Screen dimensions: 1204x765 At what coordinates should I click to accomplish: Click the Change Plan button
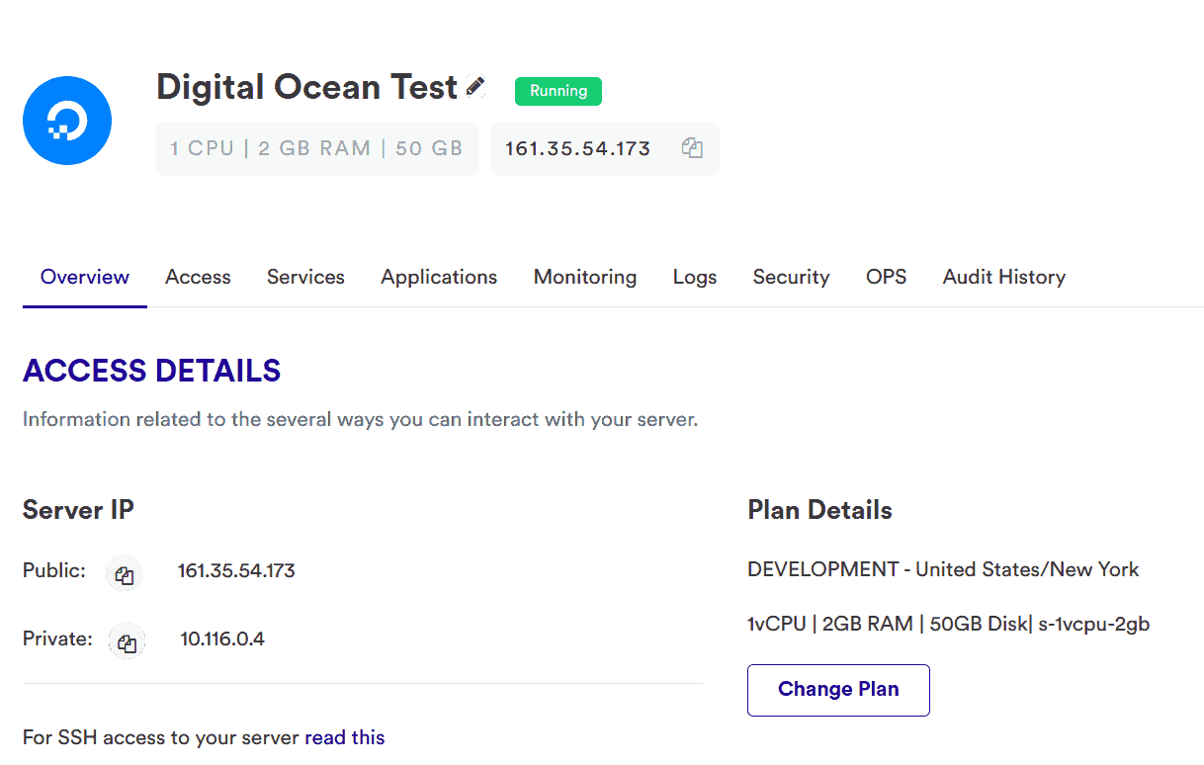coord(838,690)
